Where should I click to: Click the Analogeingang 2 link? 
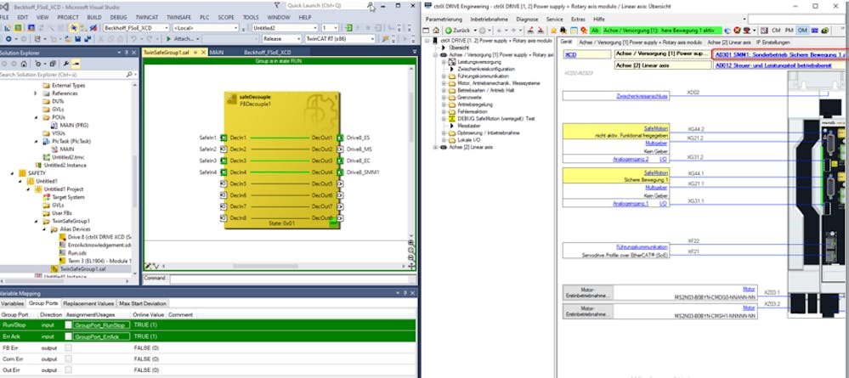[x=631, y=159]
